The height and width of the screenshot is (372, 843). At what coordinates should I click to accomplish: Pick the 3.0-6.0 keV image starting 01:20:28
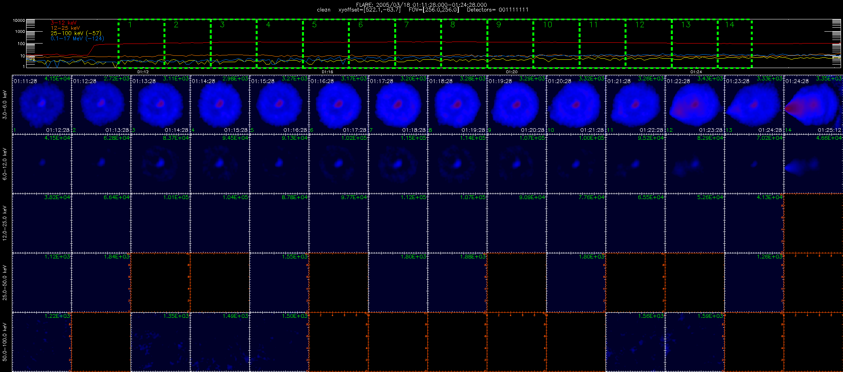(x=576, y=104)
